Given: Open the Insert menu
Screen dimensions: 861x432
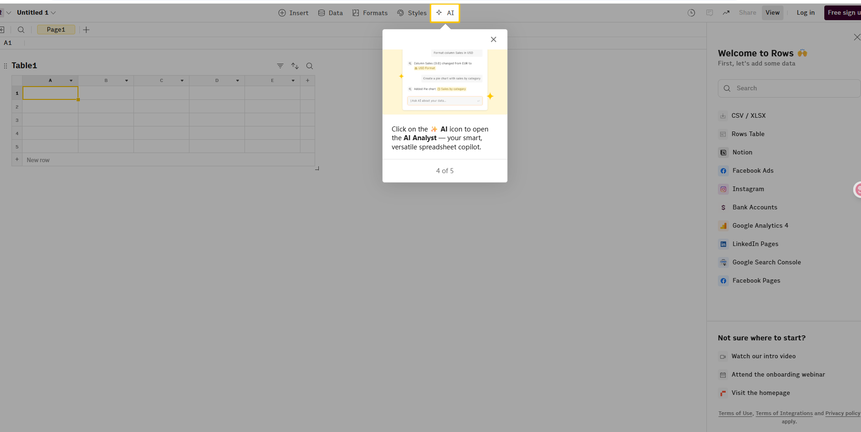Looking at the screenshot, I should [294, 13].
